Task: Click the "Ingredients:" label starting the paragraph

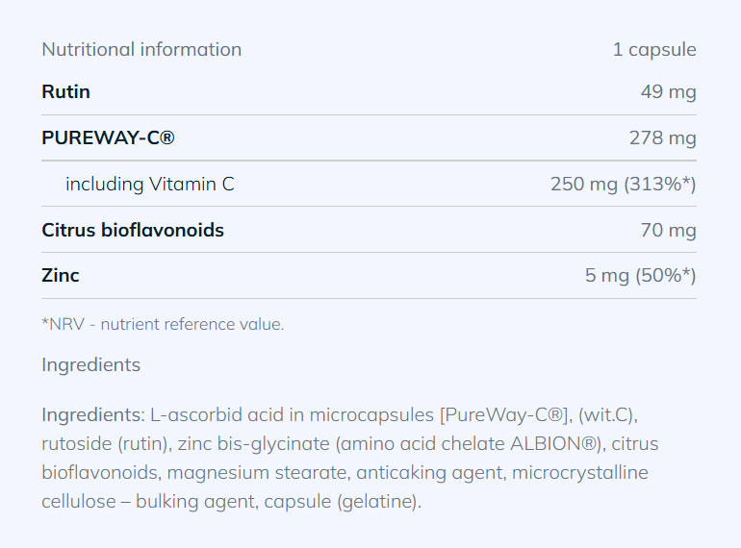Action: [92, 415]
